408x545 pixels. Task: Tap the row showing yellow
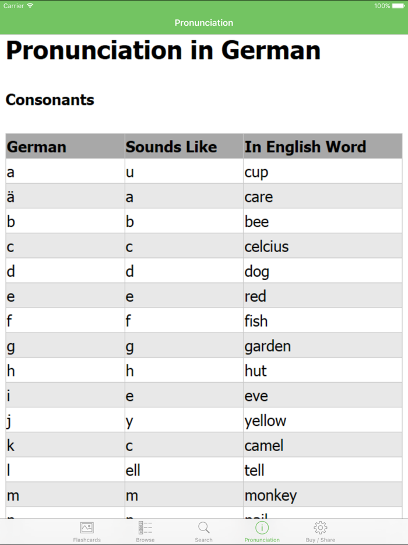[x=204, y=420]
